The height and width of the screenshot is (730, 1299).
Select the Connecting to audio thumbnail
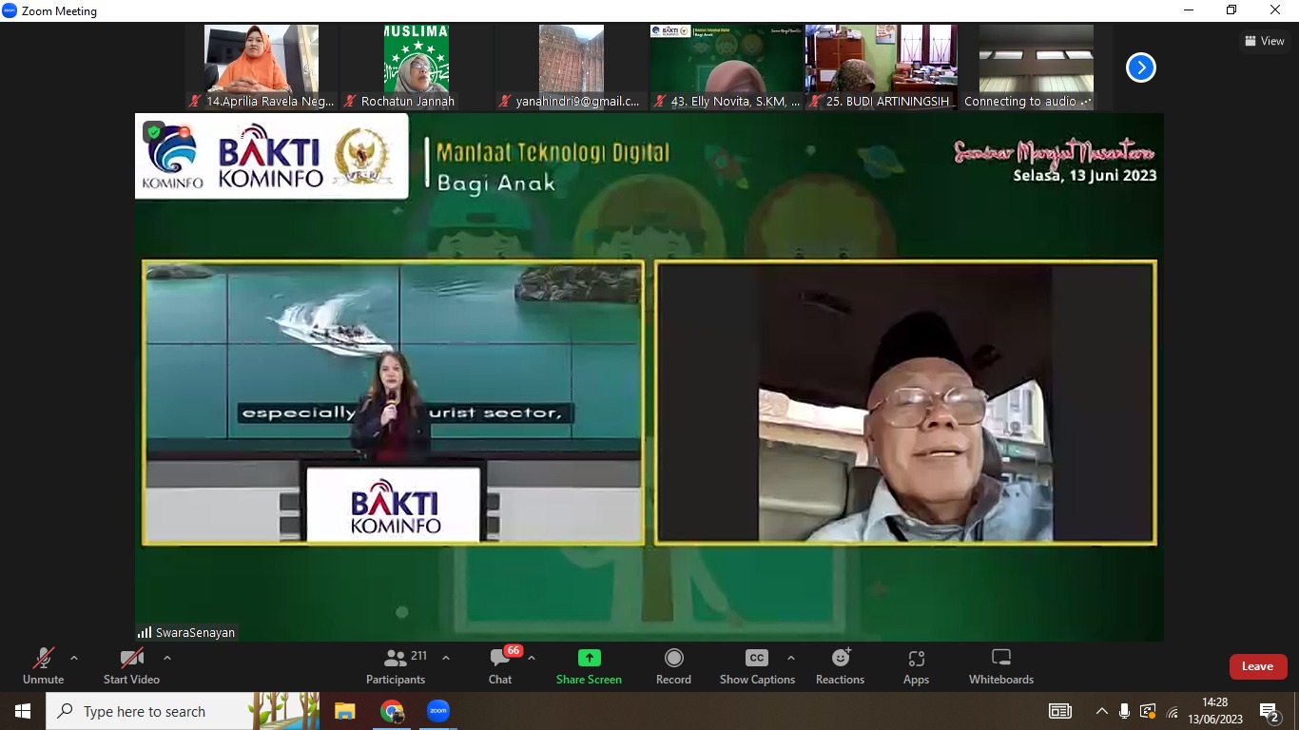tap(1037, 67)
